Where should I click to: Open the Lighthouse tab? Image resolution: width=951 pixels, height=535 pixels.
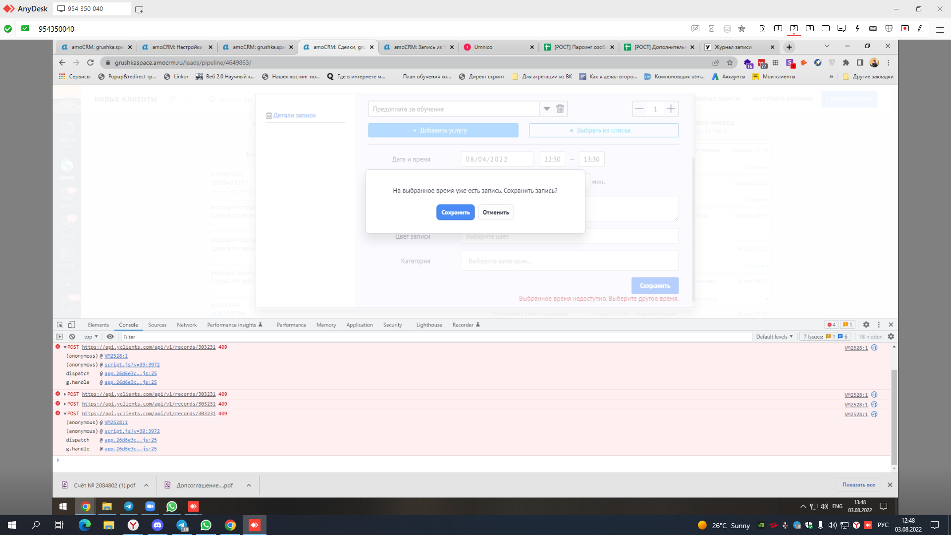tap(429, 325)
